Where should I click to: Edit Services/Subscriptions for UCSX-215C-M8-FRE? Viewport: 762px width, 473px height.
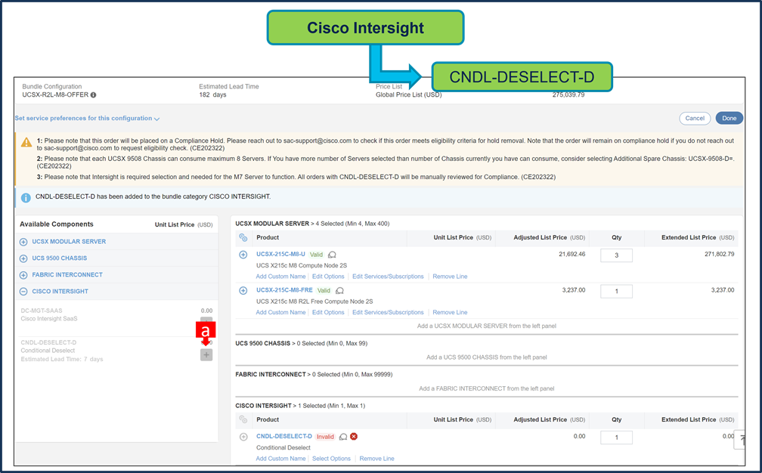[x=388, y=312]
